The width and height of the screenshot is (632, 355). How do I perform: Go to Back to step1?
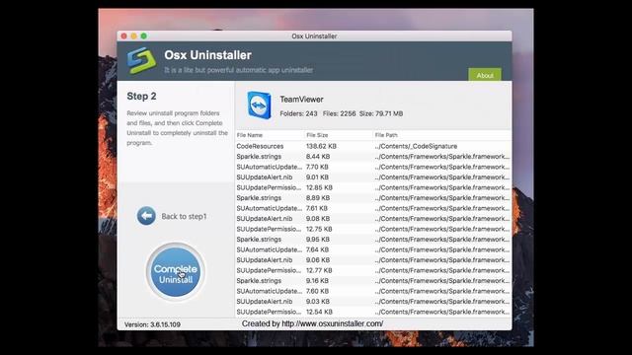(x=184, y=217)
